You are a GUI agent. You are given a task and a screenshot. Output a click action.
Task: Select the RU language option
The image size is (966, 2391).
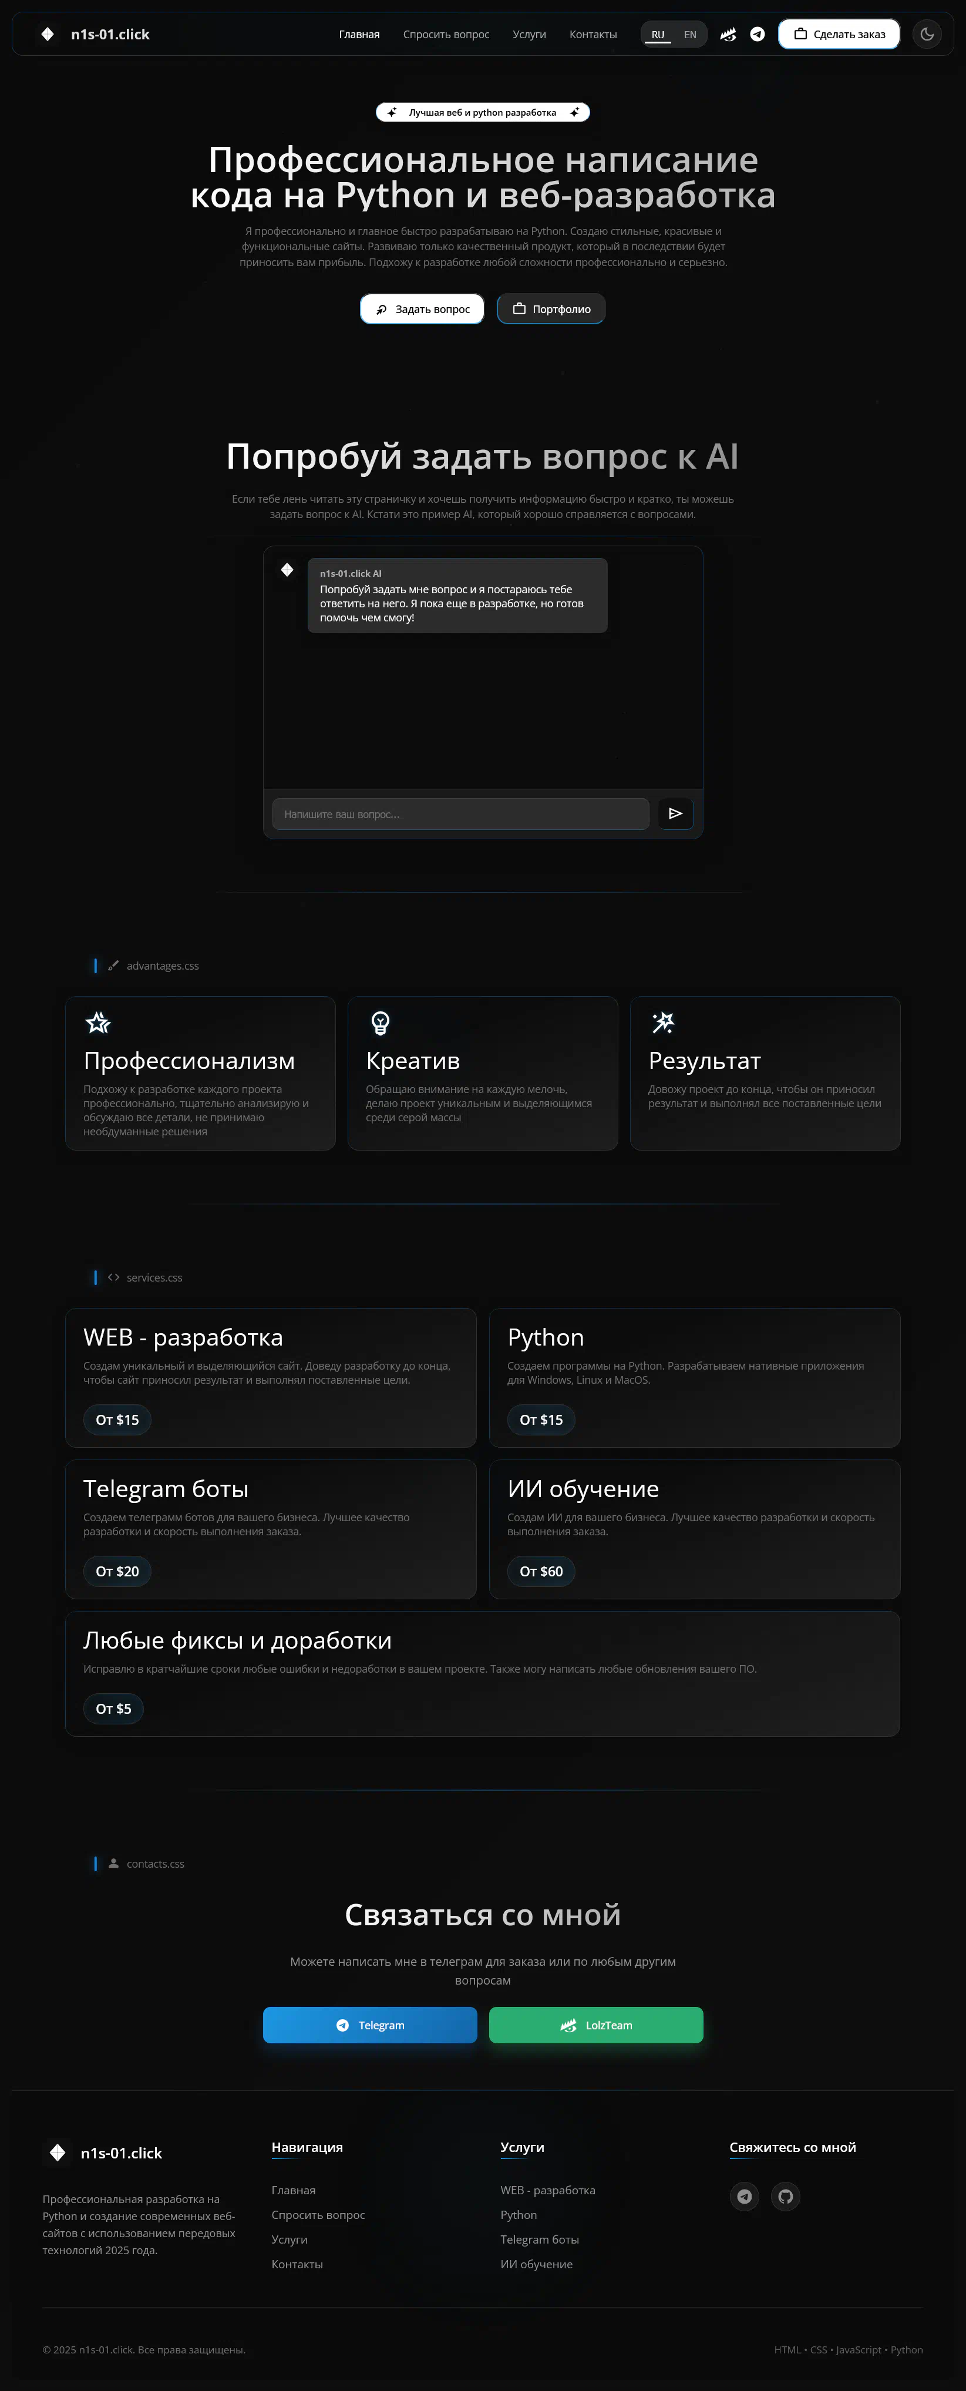click(x=657, y=34)
